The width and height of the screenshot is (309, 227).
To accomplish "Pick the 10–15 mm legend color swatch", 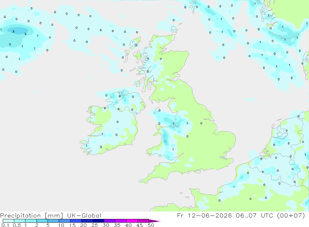I will point(65,221).
